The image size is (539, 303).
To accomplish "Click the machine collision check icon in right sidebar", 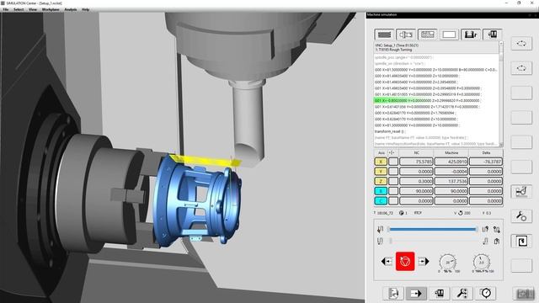I will coord(521,192).
